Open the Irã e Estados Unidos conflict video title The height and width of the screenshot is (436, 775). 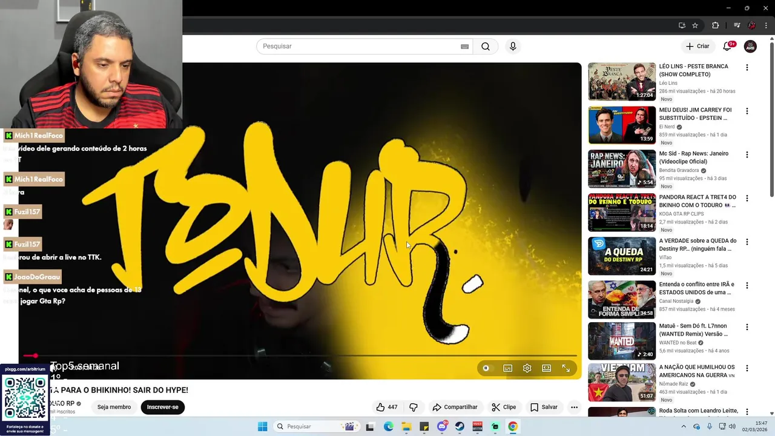[697, 288]
